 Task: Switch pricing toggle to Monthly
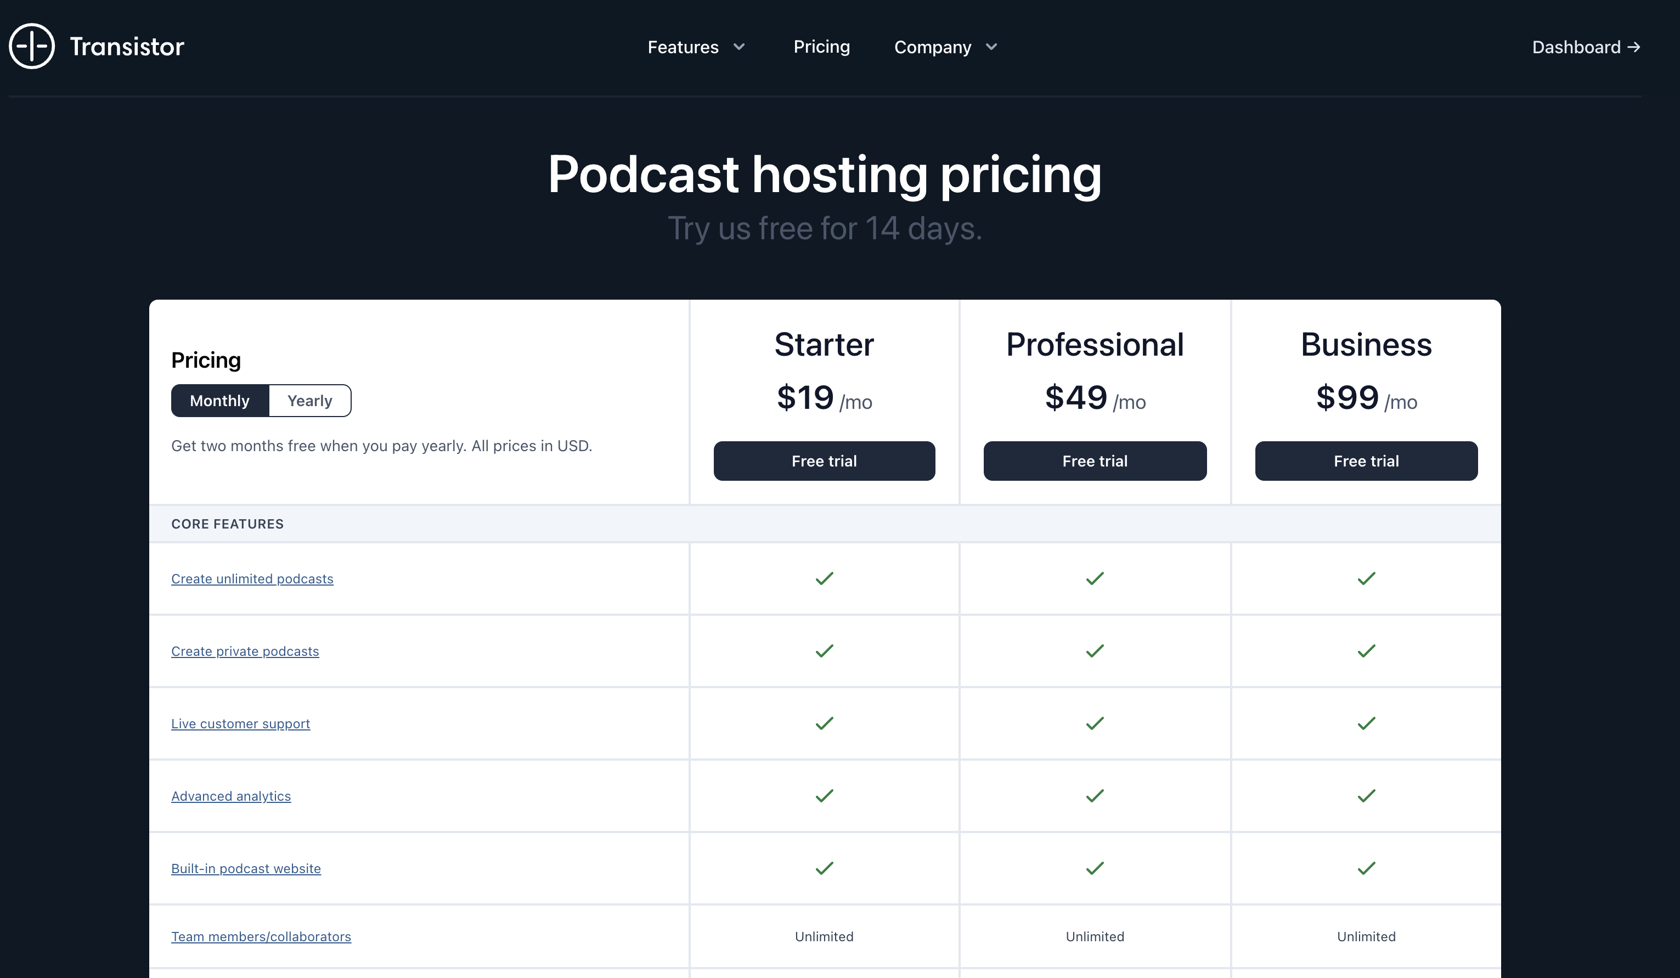(x=220, y=401)
